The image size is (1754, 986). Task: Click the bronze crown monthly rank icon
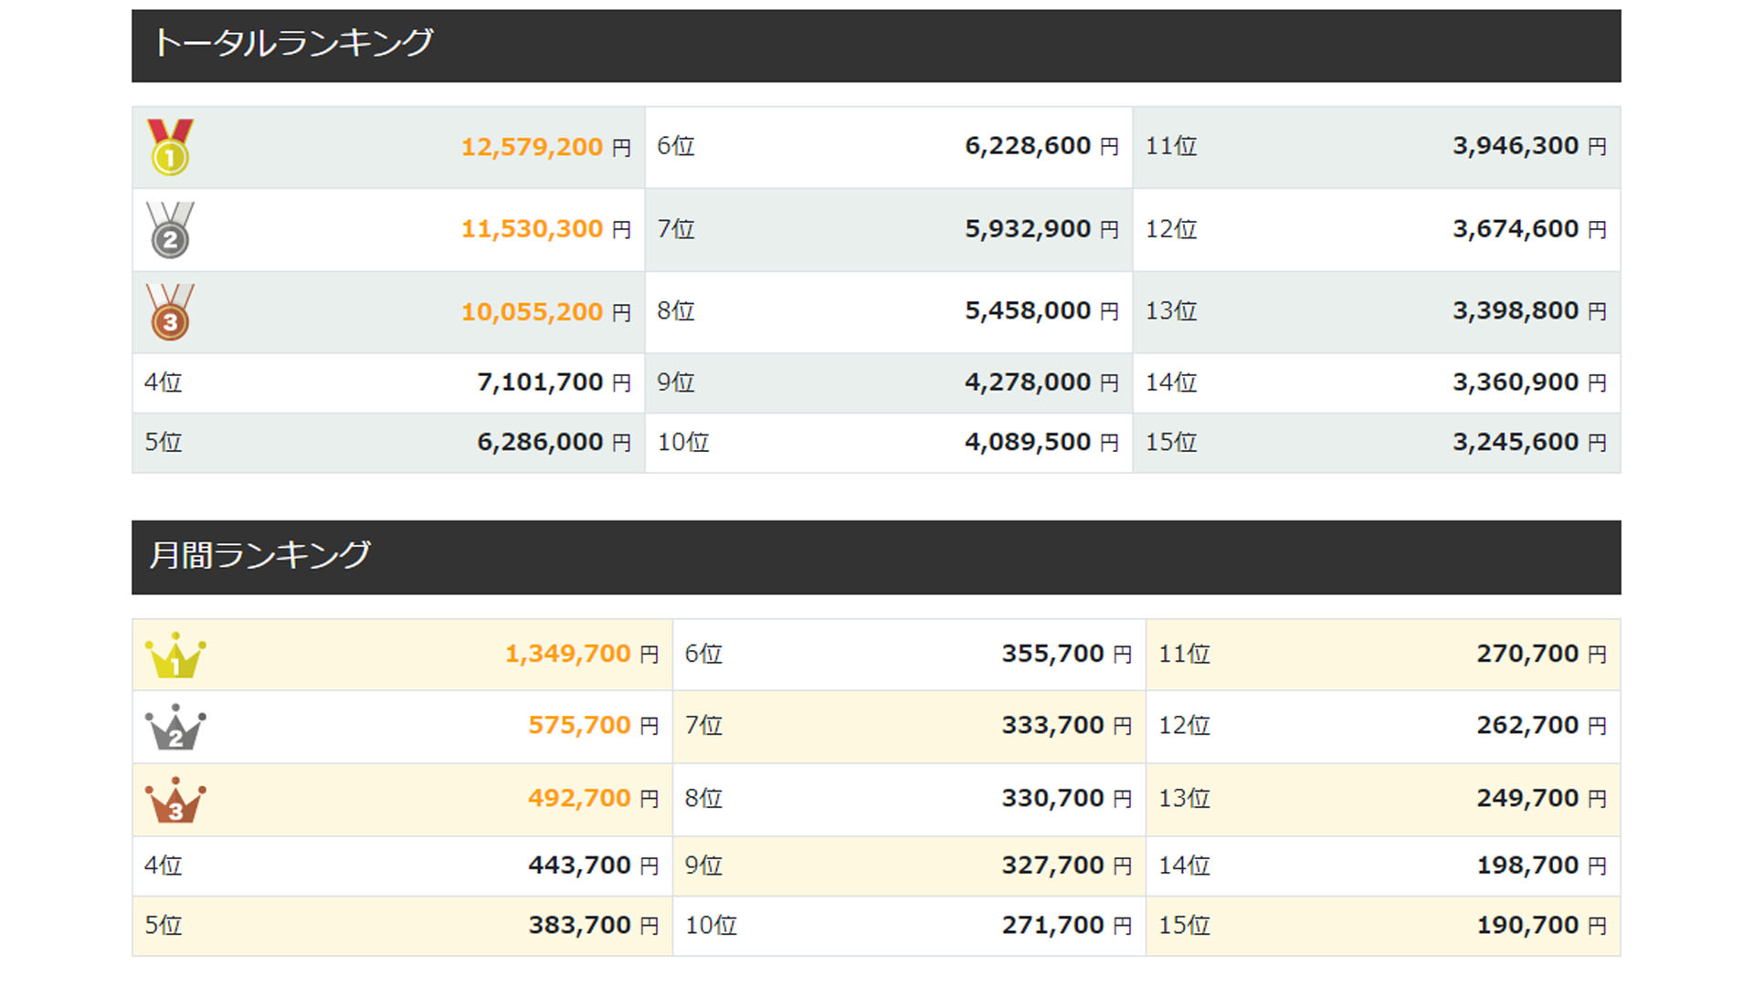pyautogui.click(x=175, y=801)
